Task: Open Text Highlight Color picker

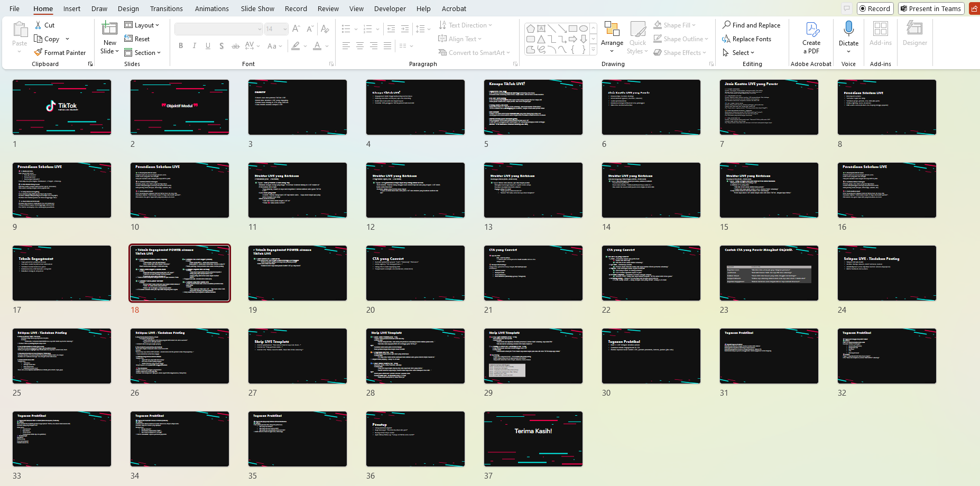Action: click(x=305, y=46)
